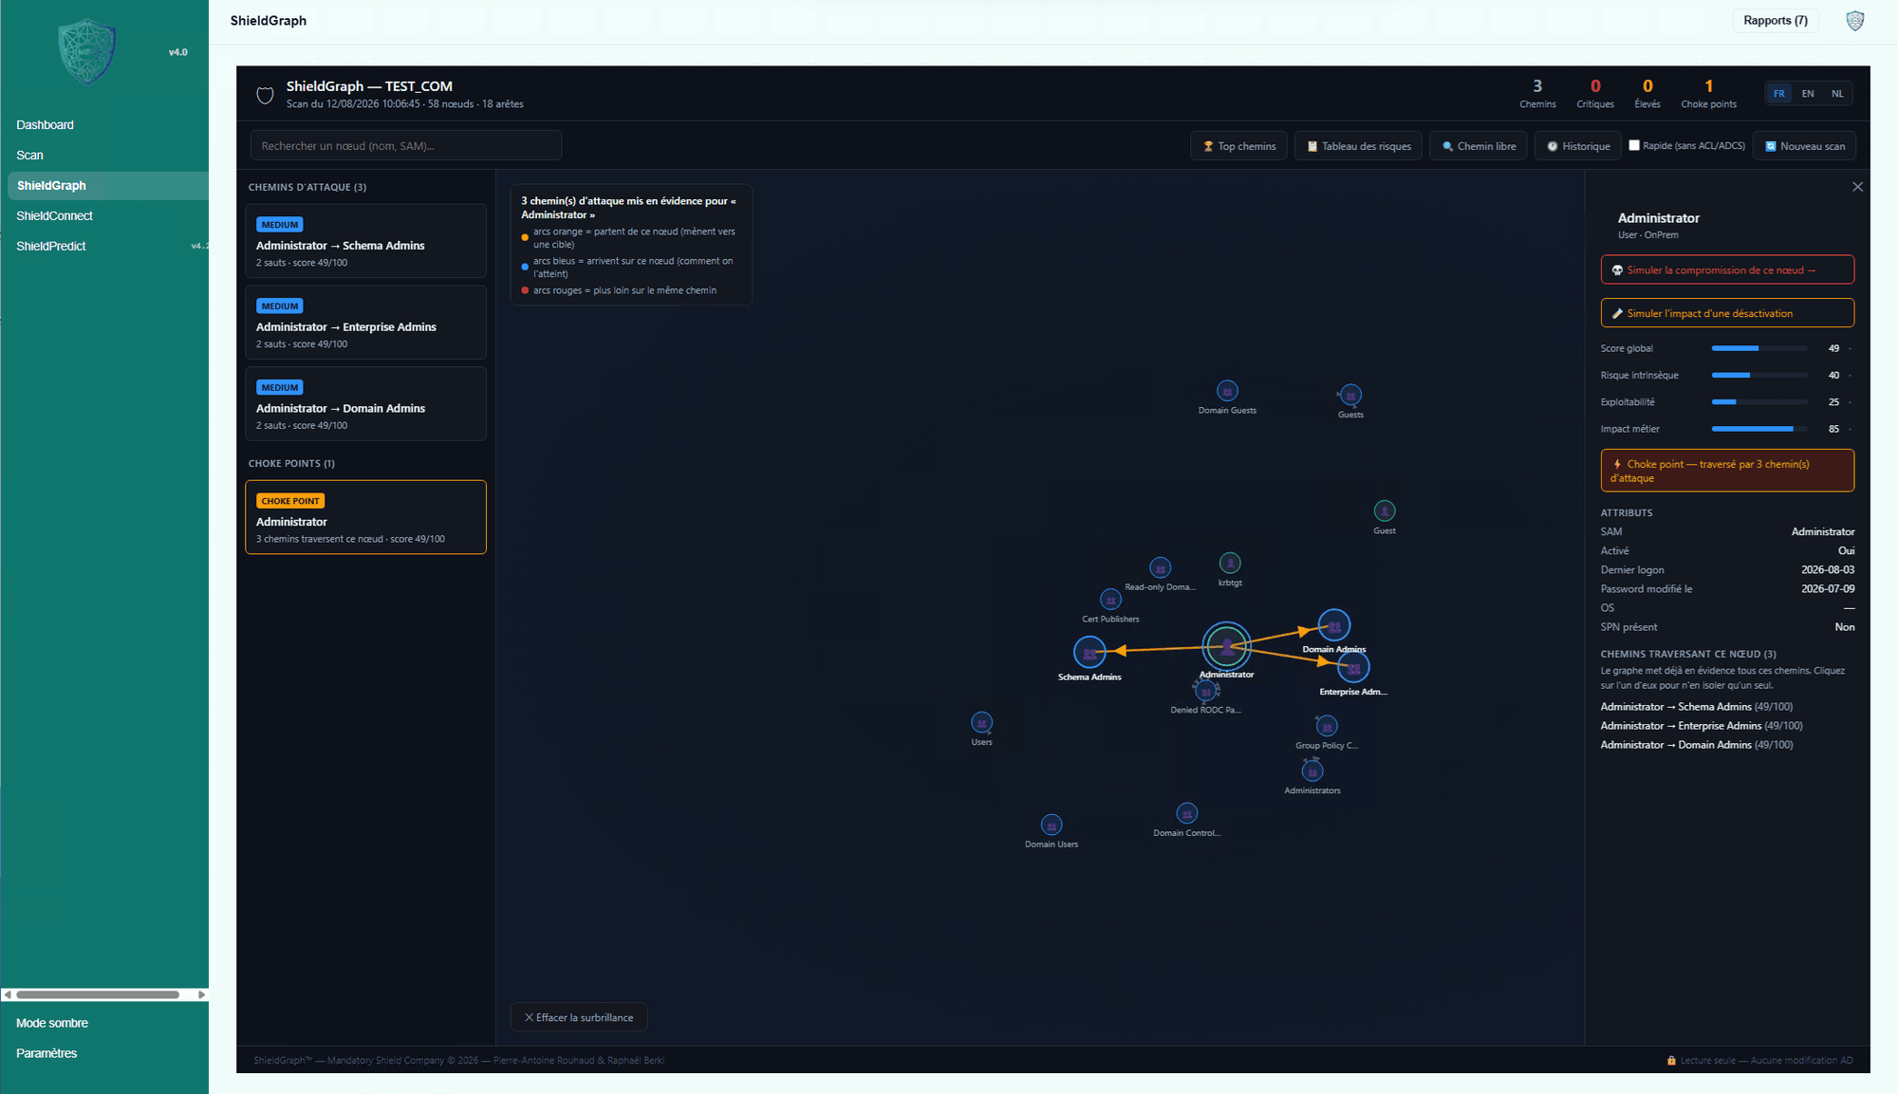The height and width of the screenshot is (1094, 1898).
Task: Click the Domain Admins node icon
Action: [1334, 625]
